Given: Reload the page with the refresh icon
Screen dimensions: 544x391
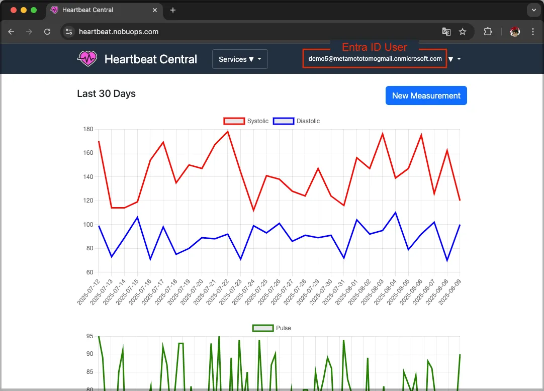Looking at the screenshot, I should click(x=47, y=32).
